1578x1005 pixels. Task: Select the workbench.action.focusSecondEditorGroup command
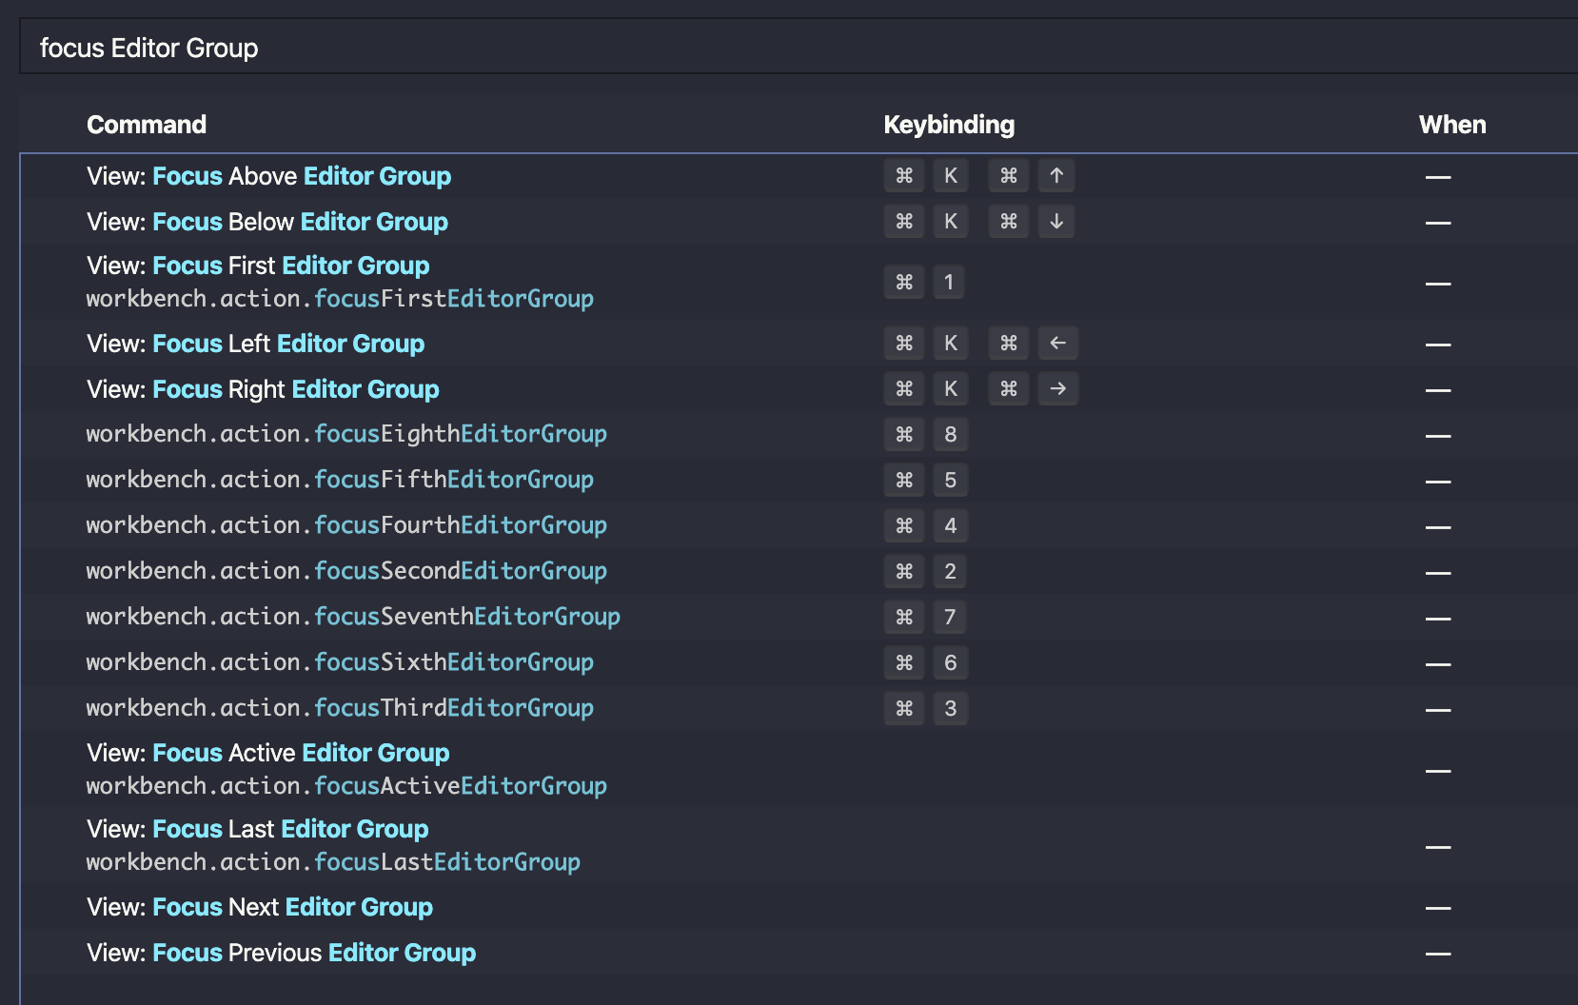[x=345, y=570]
